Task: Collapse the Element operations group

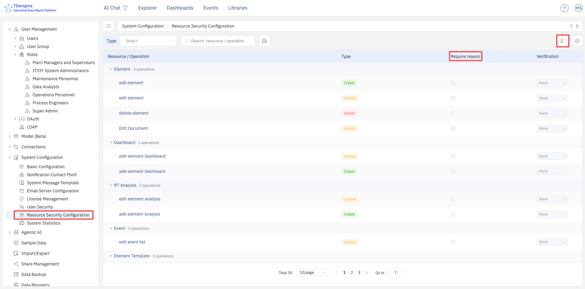Action: [111, 69]
